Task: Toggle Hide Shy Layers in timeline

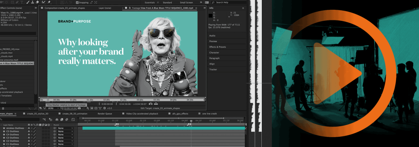Action: 56,120
